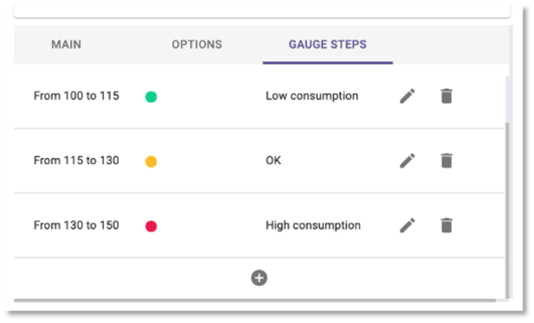Click the green color dot
Image resolution: width=534 pixels, height=323 pixels.
point(151,97)
